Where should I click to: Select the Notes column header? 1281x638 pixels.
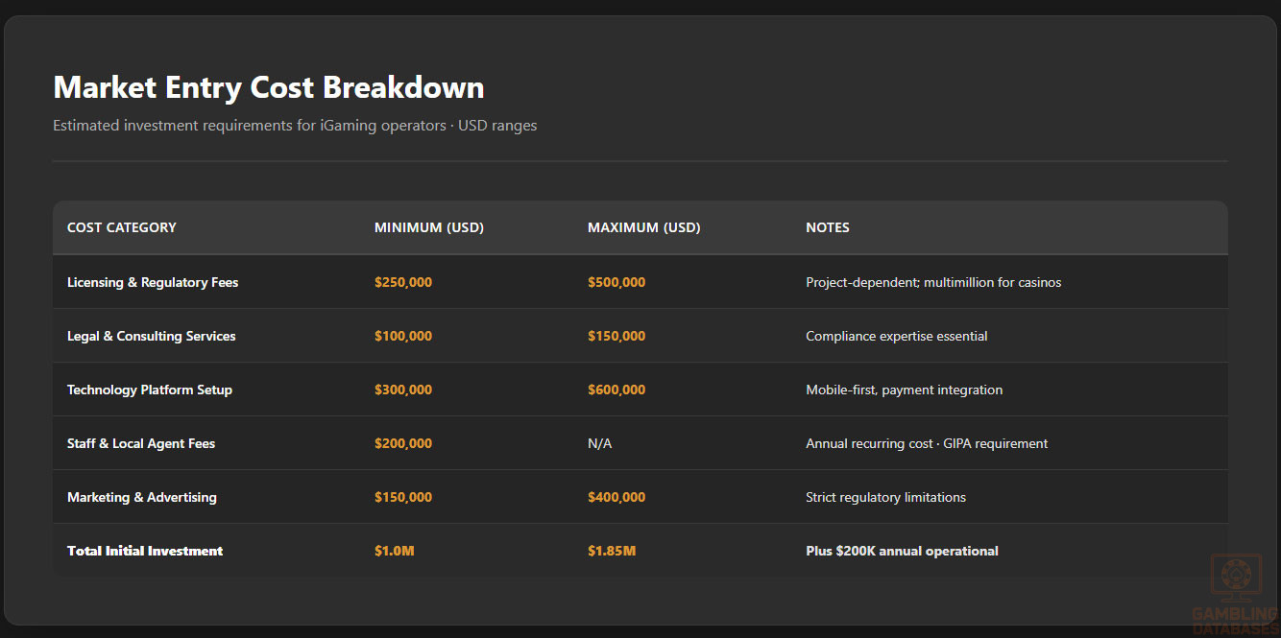point(827,227)
